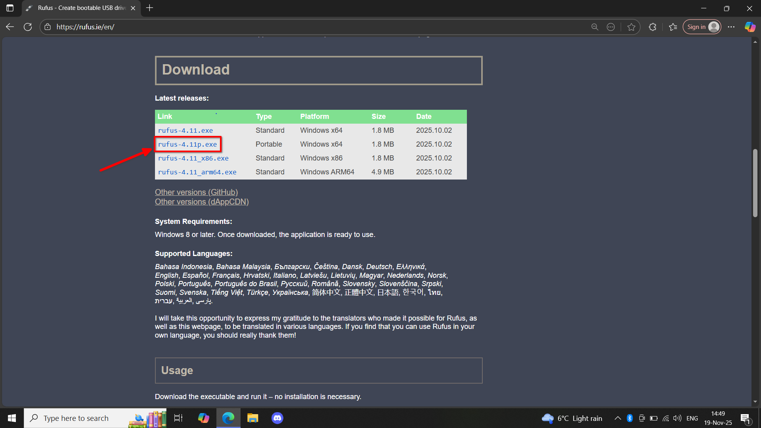Click the Sign in button

702,27
